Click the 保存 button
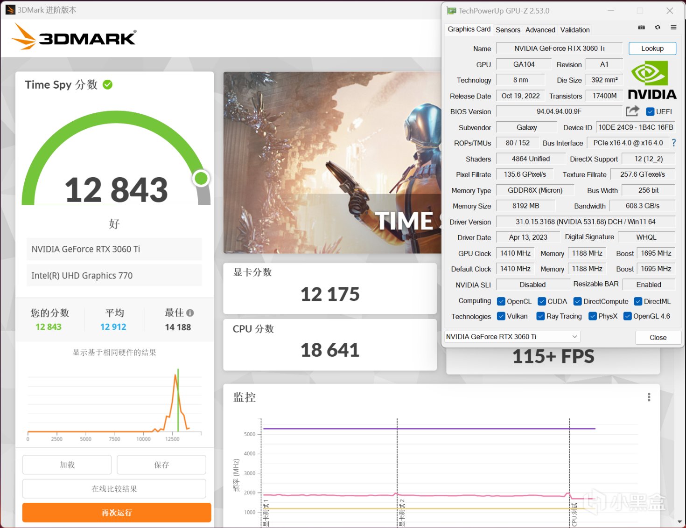This screenshot has width=686, height=528. coord(161,465)
